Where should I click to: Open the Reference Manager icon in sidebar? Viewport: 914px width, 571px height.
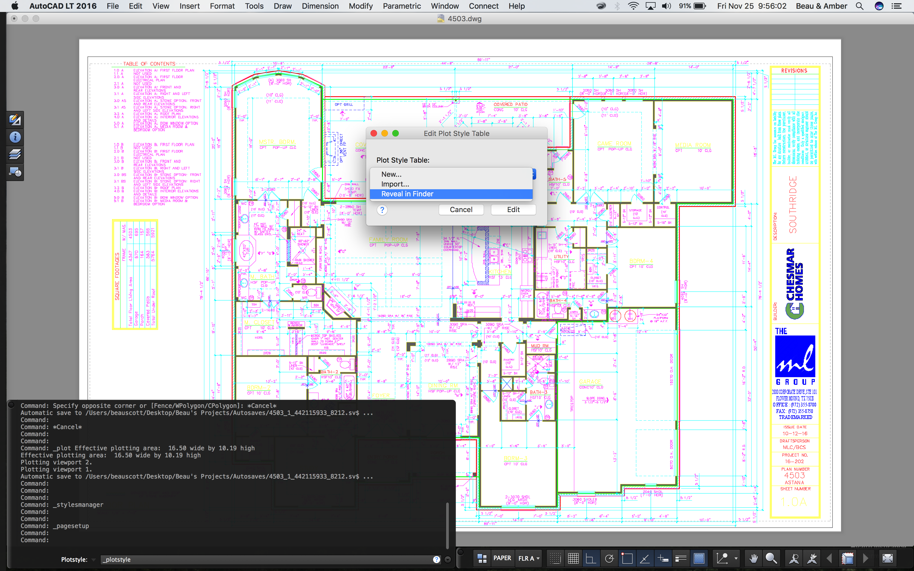coord(15,172)
